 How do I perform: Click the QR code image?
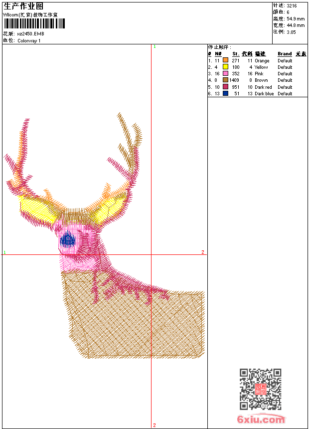260,389
